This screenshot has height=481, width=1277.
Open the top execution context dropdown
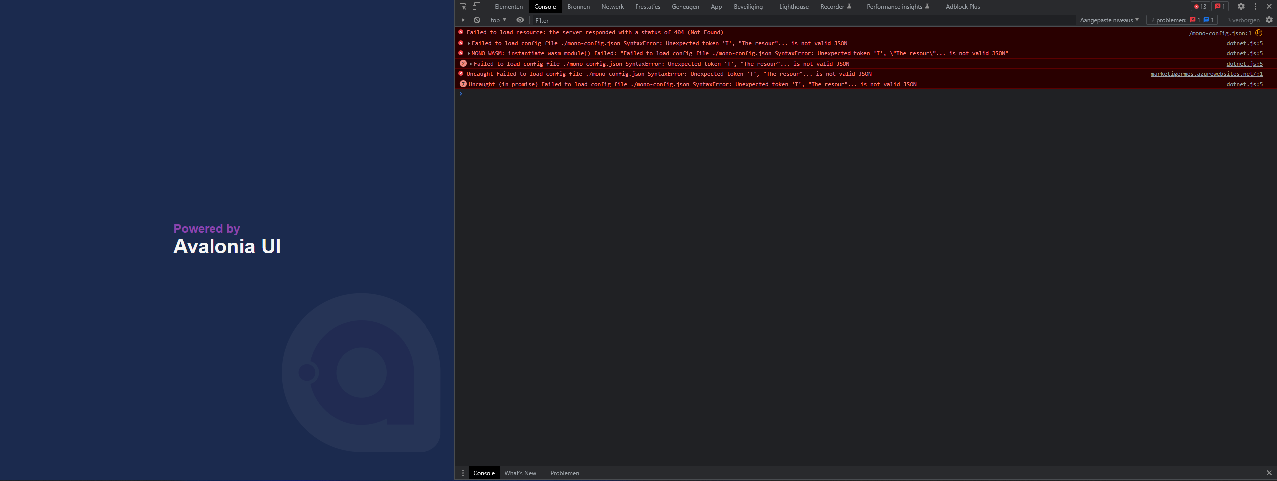(x=497, y=20)
